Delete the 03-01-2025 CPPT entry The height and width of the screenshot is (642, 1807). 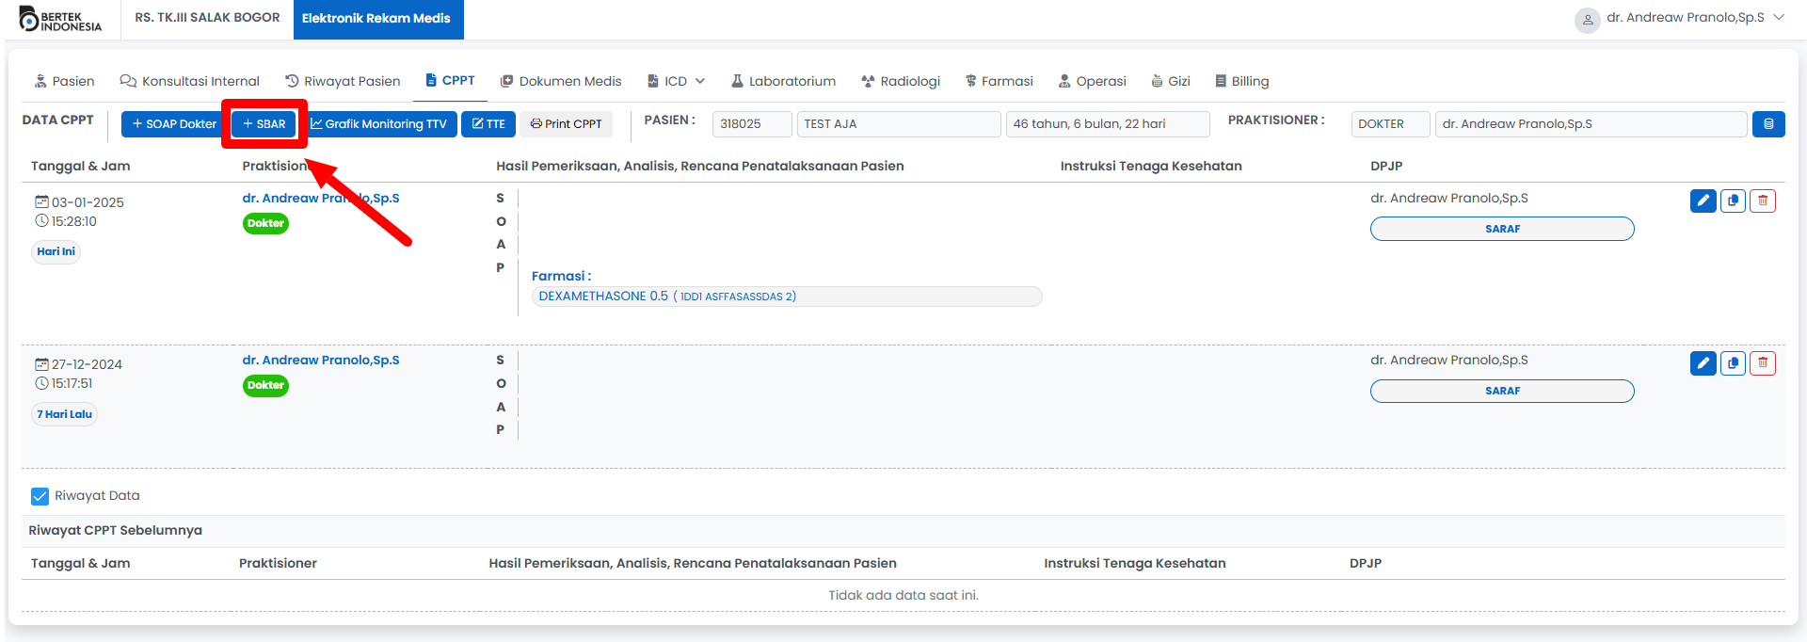point(1762,201)
